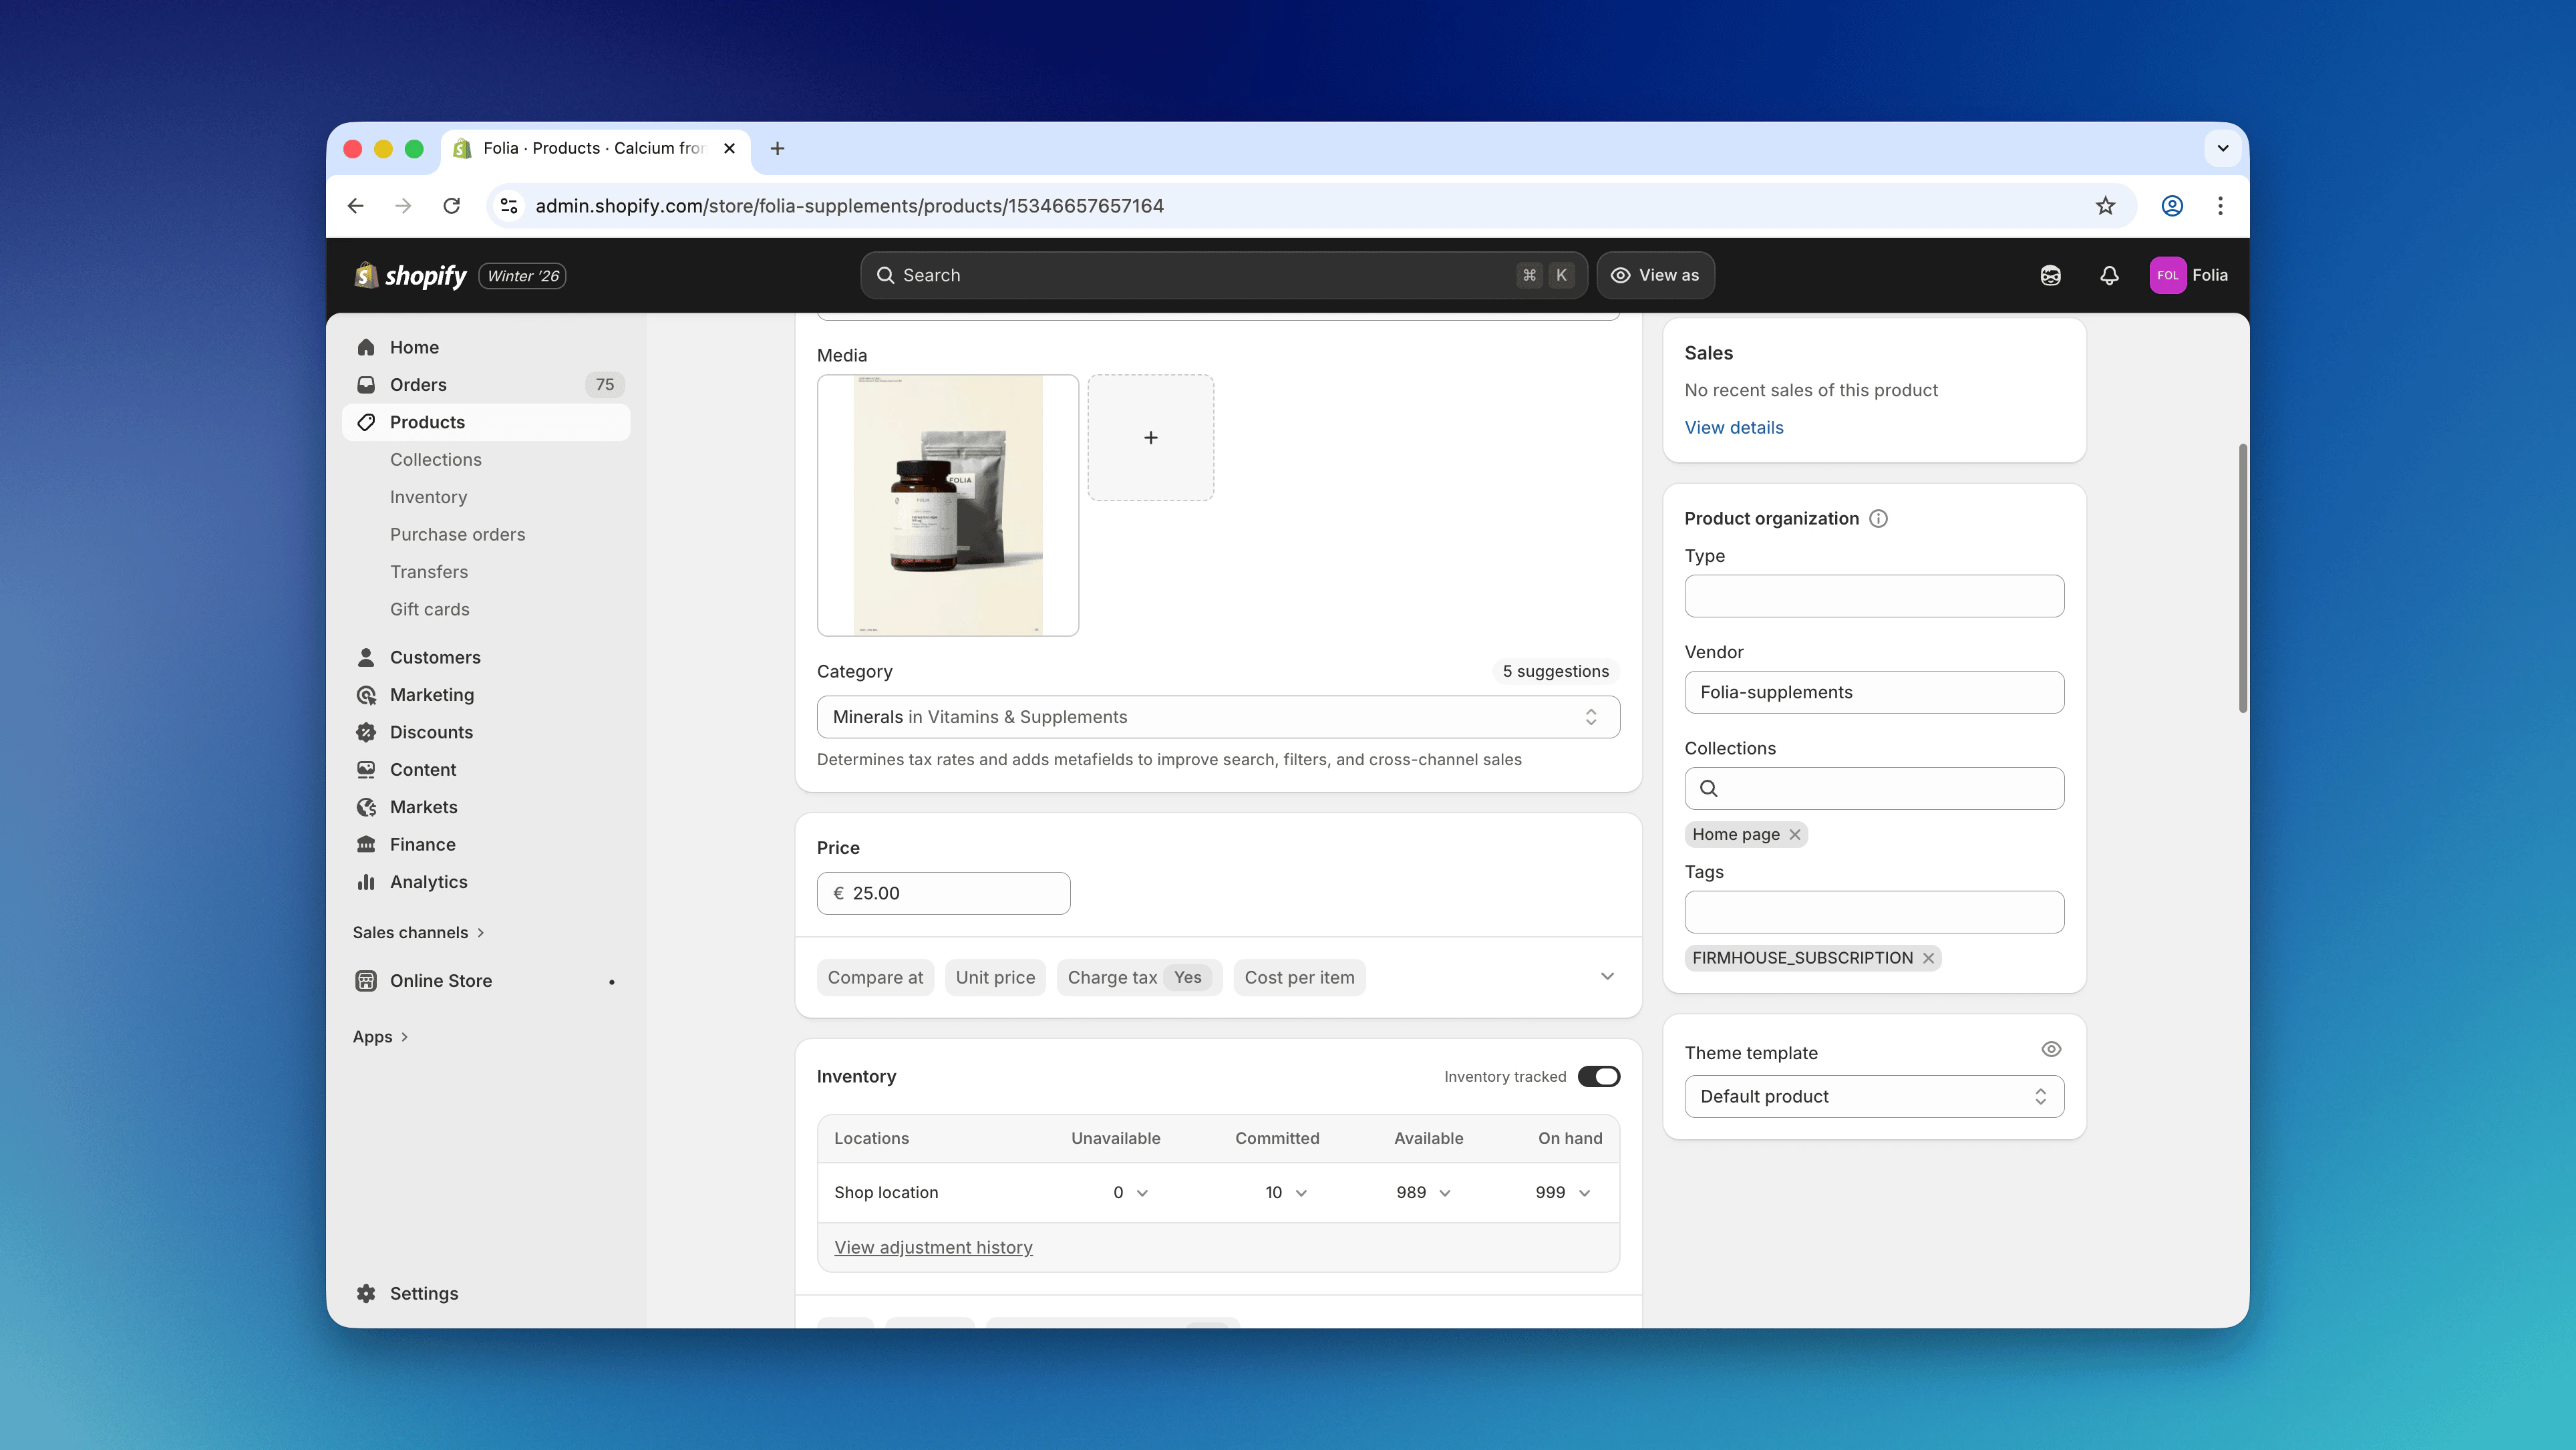The height and width of the screenshot is (1450, 2576).
Task: Open the Category dropdown selector
Action: click(x=1217, y=717)
